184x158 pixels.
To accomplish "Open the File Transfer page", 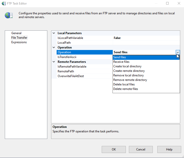I will click(x=19, y=38).
